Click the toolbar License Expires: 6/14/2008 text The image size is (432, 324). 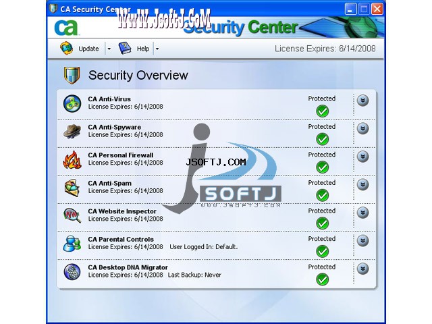tap(325, 49)
